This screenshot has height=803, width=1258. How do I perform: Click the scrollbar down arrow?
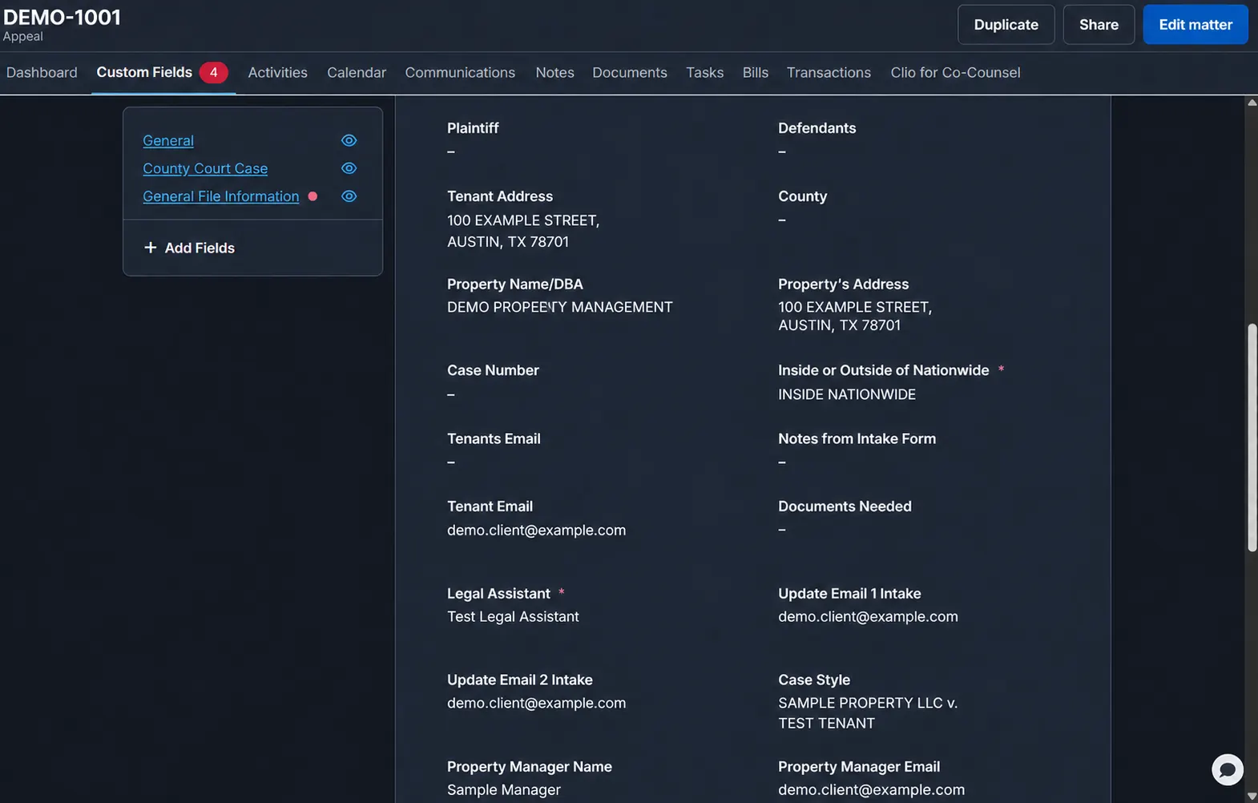click(x=1252, y=796)
